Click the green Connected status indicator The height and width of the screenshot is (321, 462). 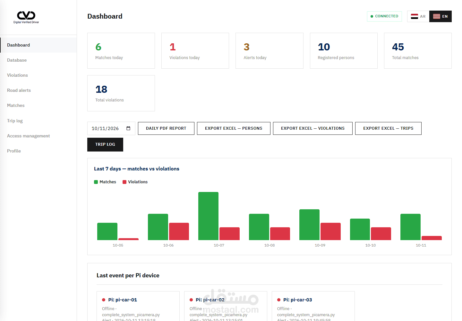[384, 16]
